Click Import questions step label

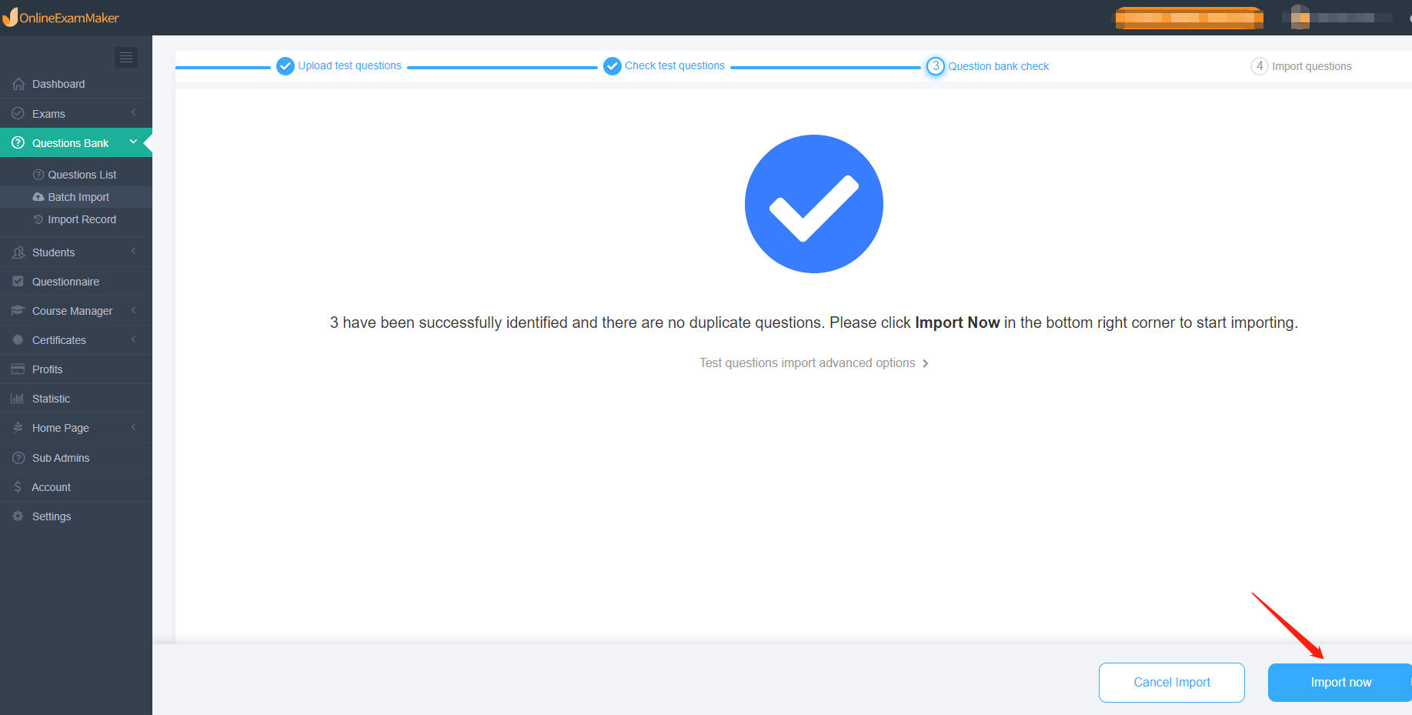(1312, 66)
